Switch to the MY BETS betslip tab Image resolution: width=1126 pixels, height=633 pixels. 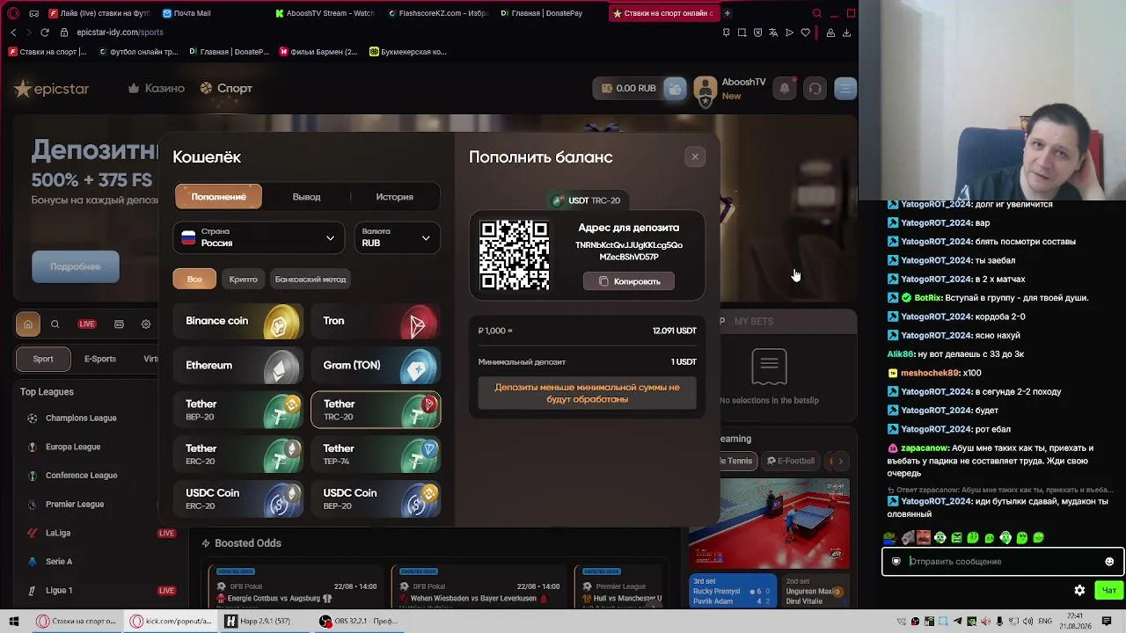(754, 321)
